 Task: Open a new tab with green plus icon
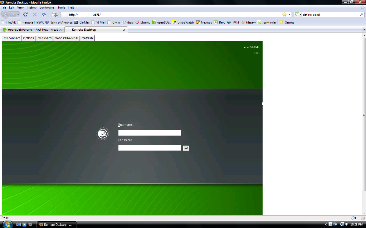[x=55, y=15]
